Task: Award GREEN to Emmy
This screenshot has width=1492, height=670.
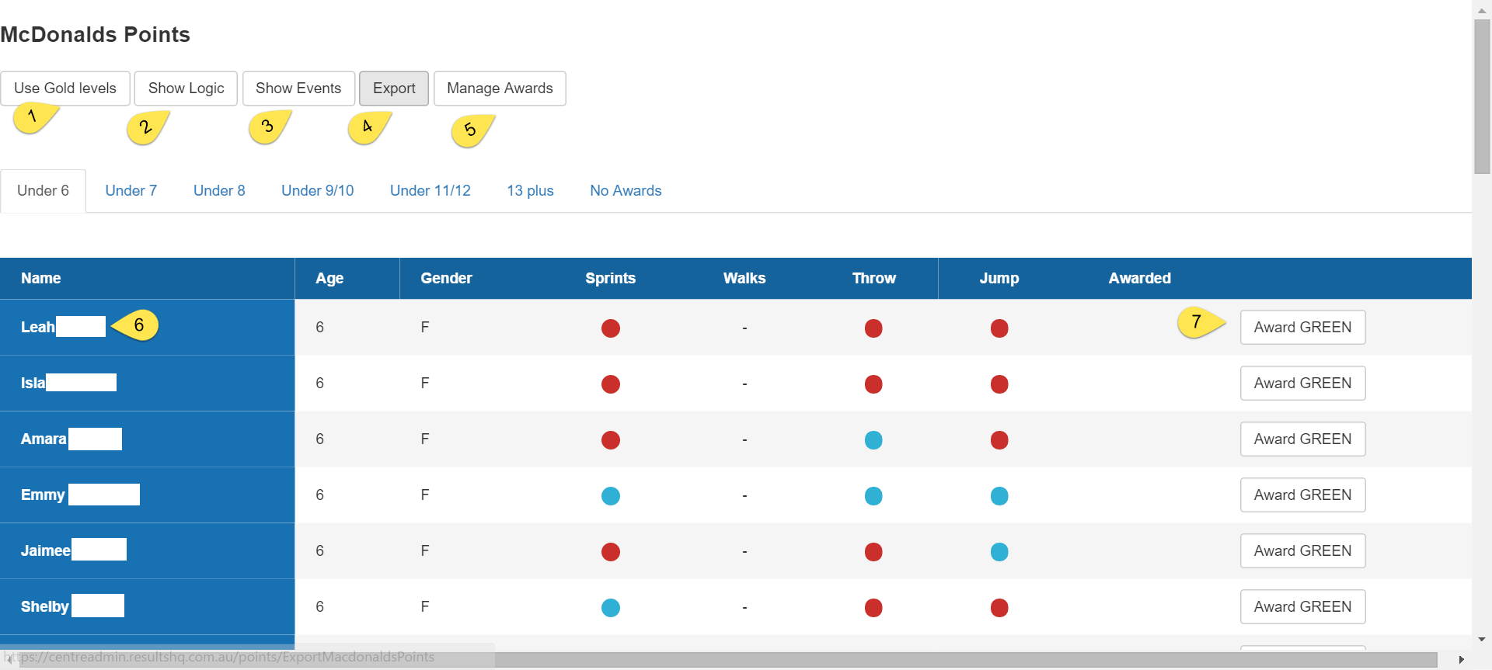Action: [x=1303, y=495]
